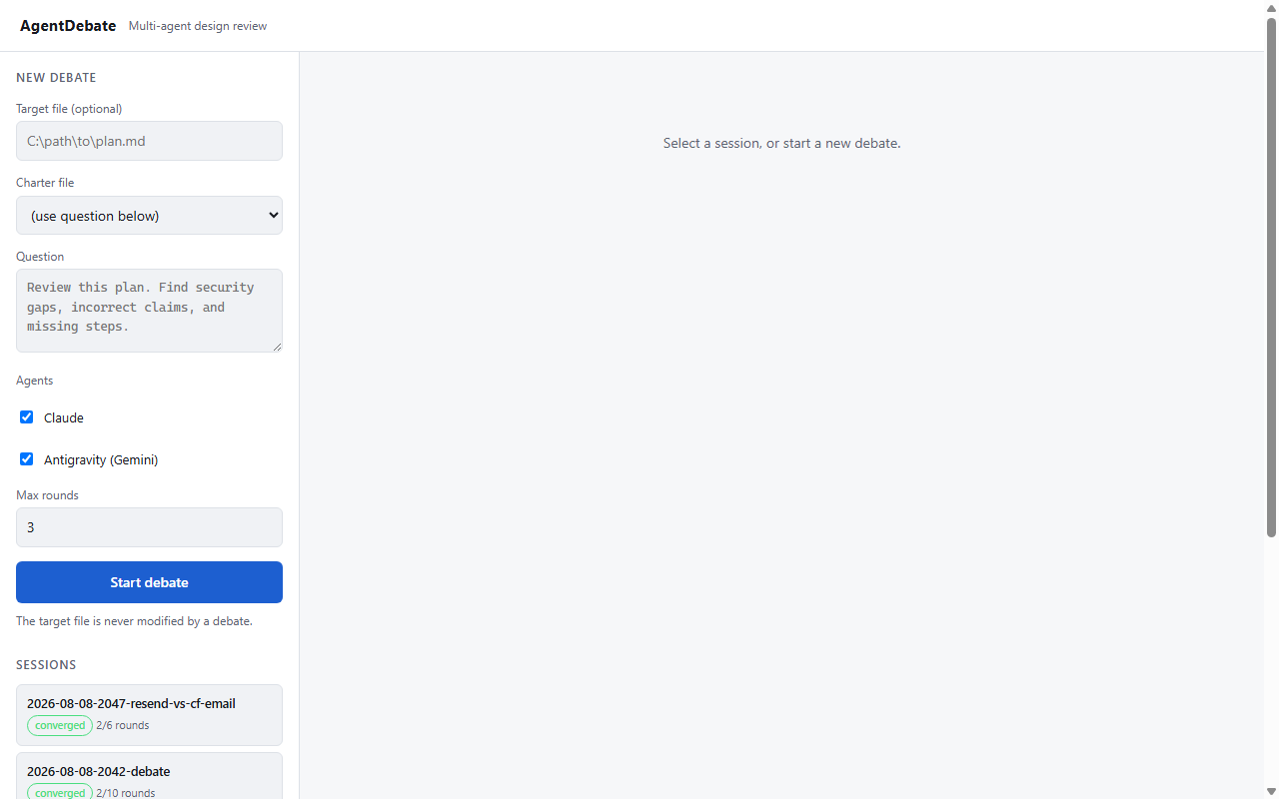Viewport: 1279px width, 799px height.
Task: Toggle the Claude agent checkbox
Action: tap(27, 417)
